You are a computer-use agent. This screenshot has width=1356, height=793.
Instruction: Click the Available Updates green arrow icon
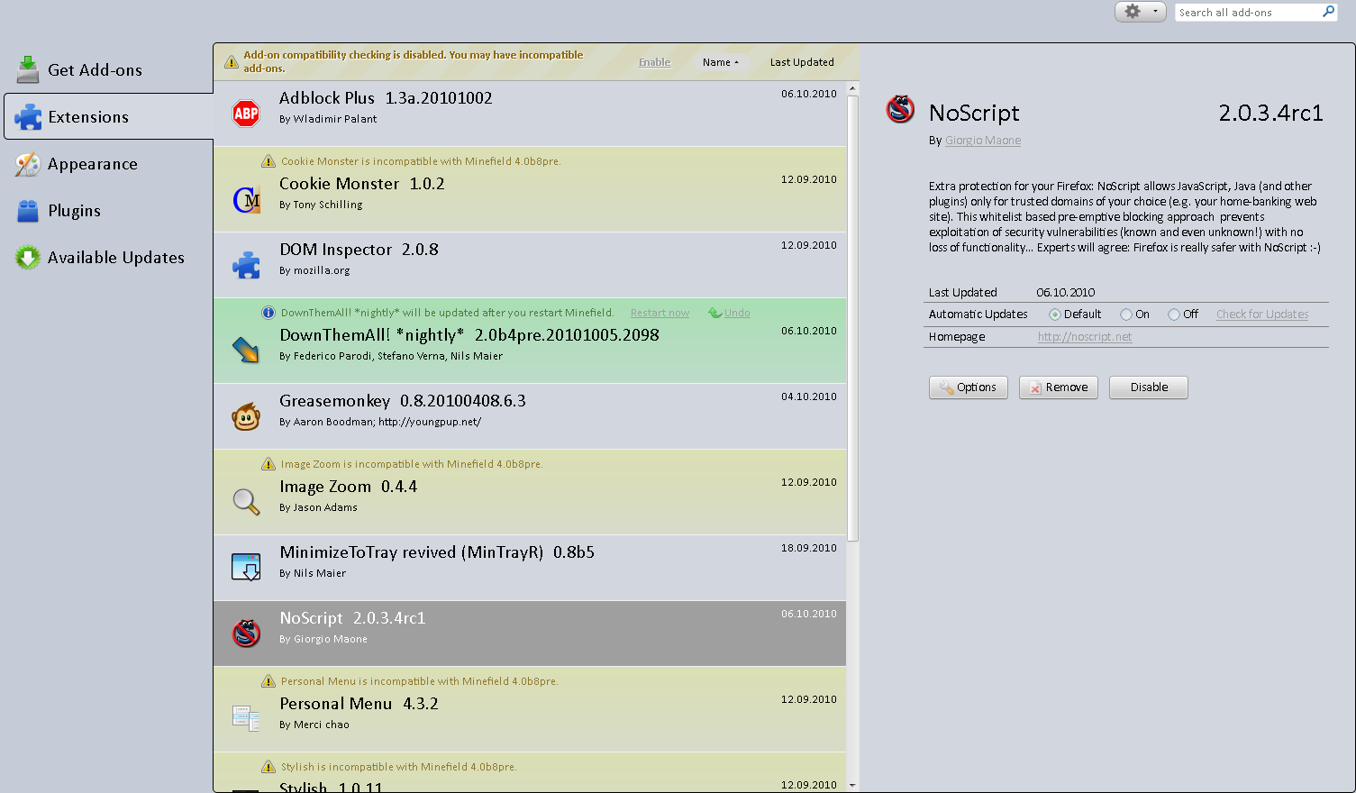28,258
